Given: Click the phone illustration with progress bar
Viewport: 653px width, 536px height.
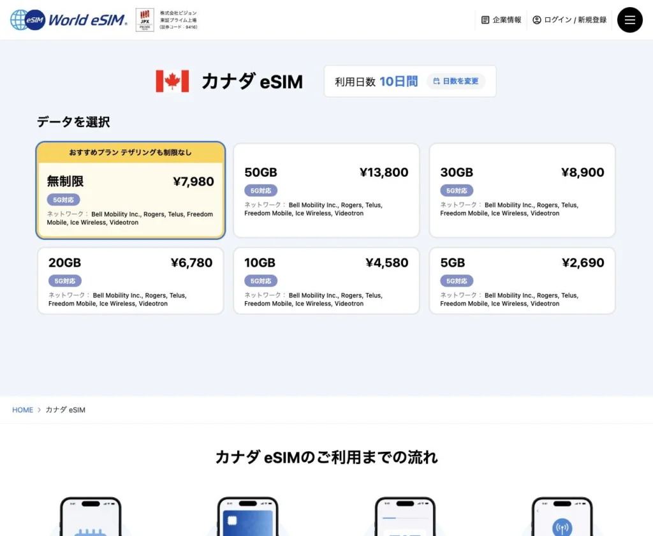Looking at the screenshot, I should [x=405, y=517].
